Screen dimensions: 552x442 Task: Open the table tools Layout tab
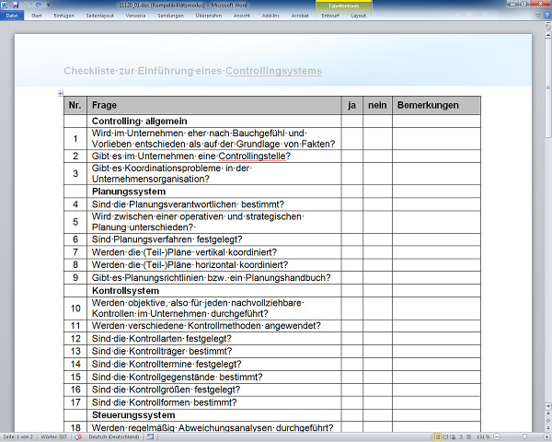358,16
